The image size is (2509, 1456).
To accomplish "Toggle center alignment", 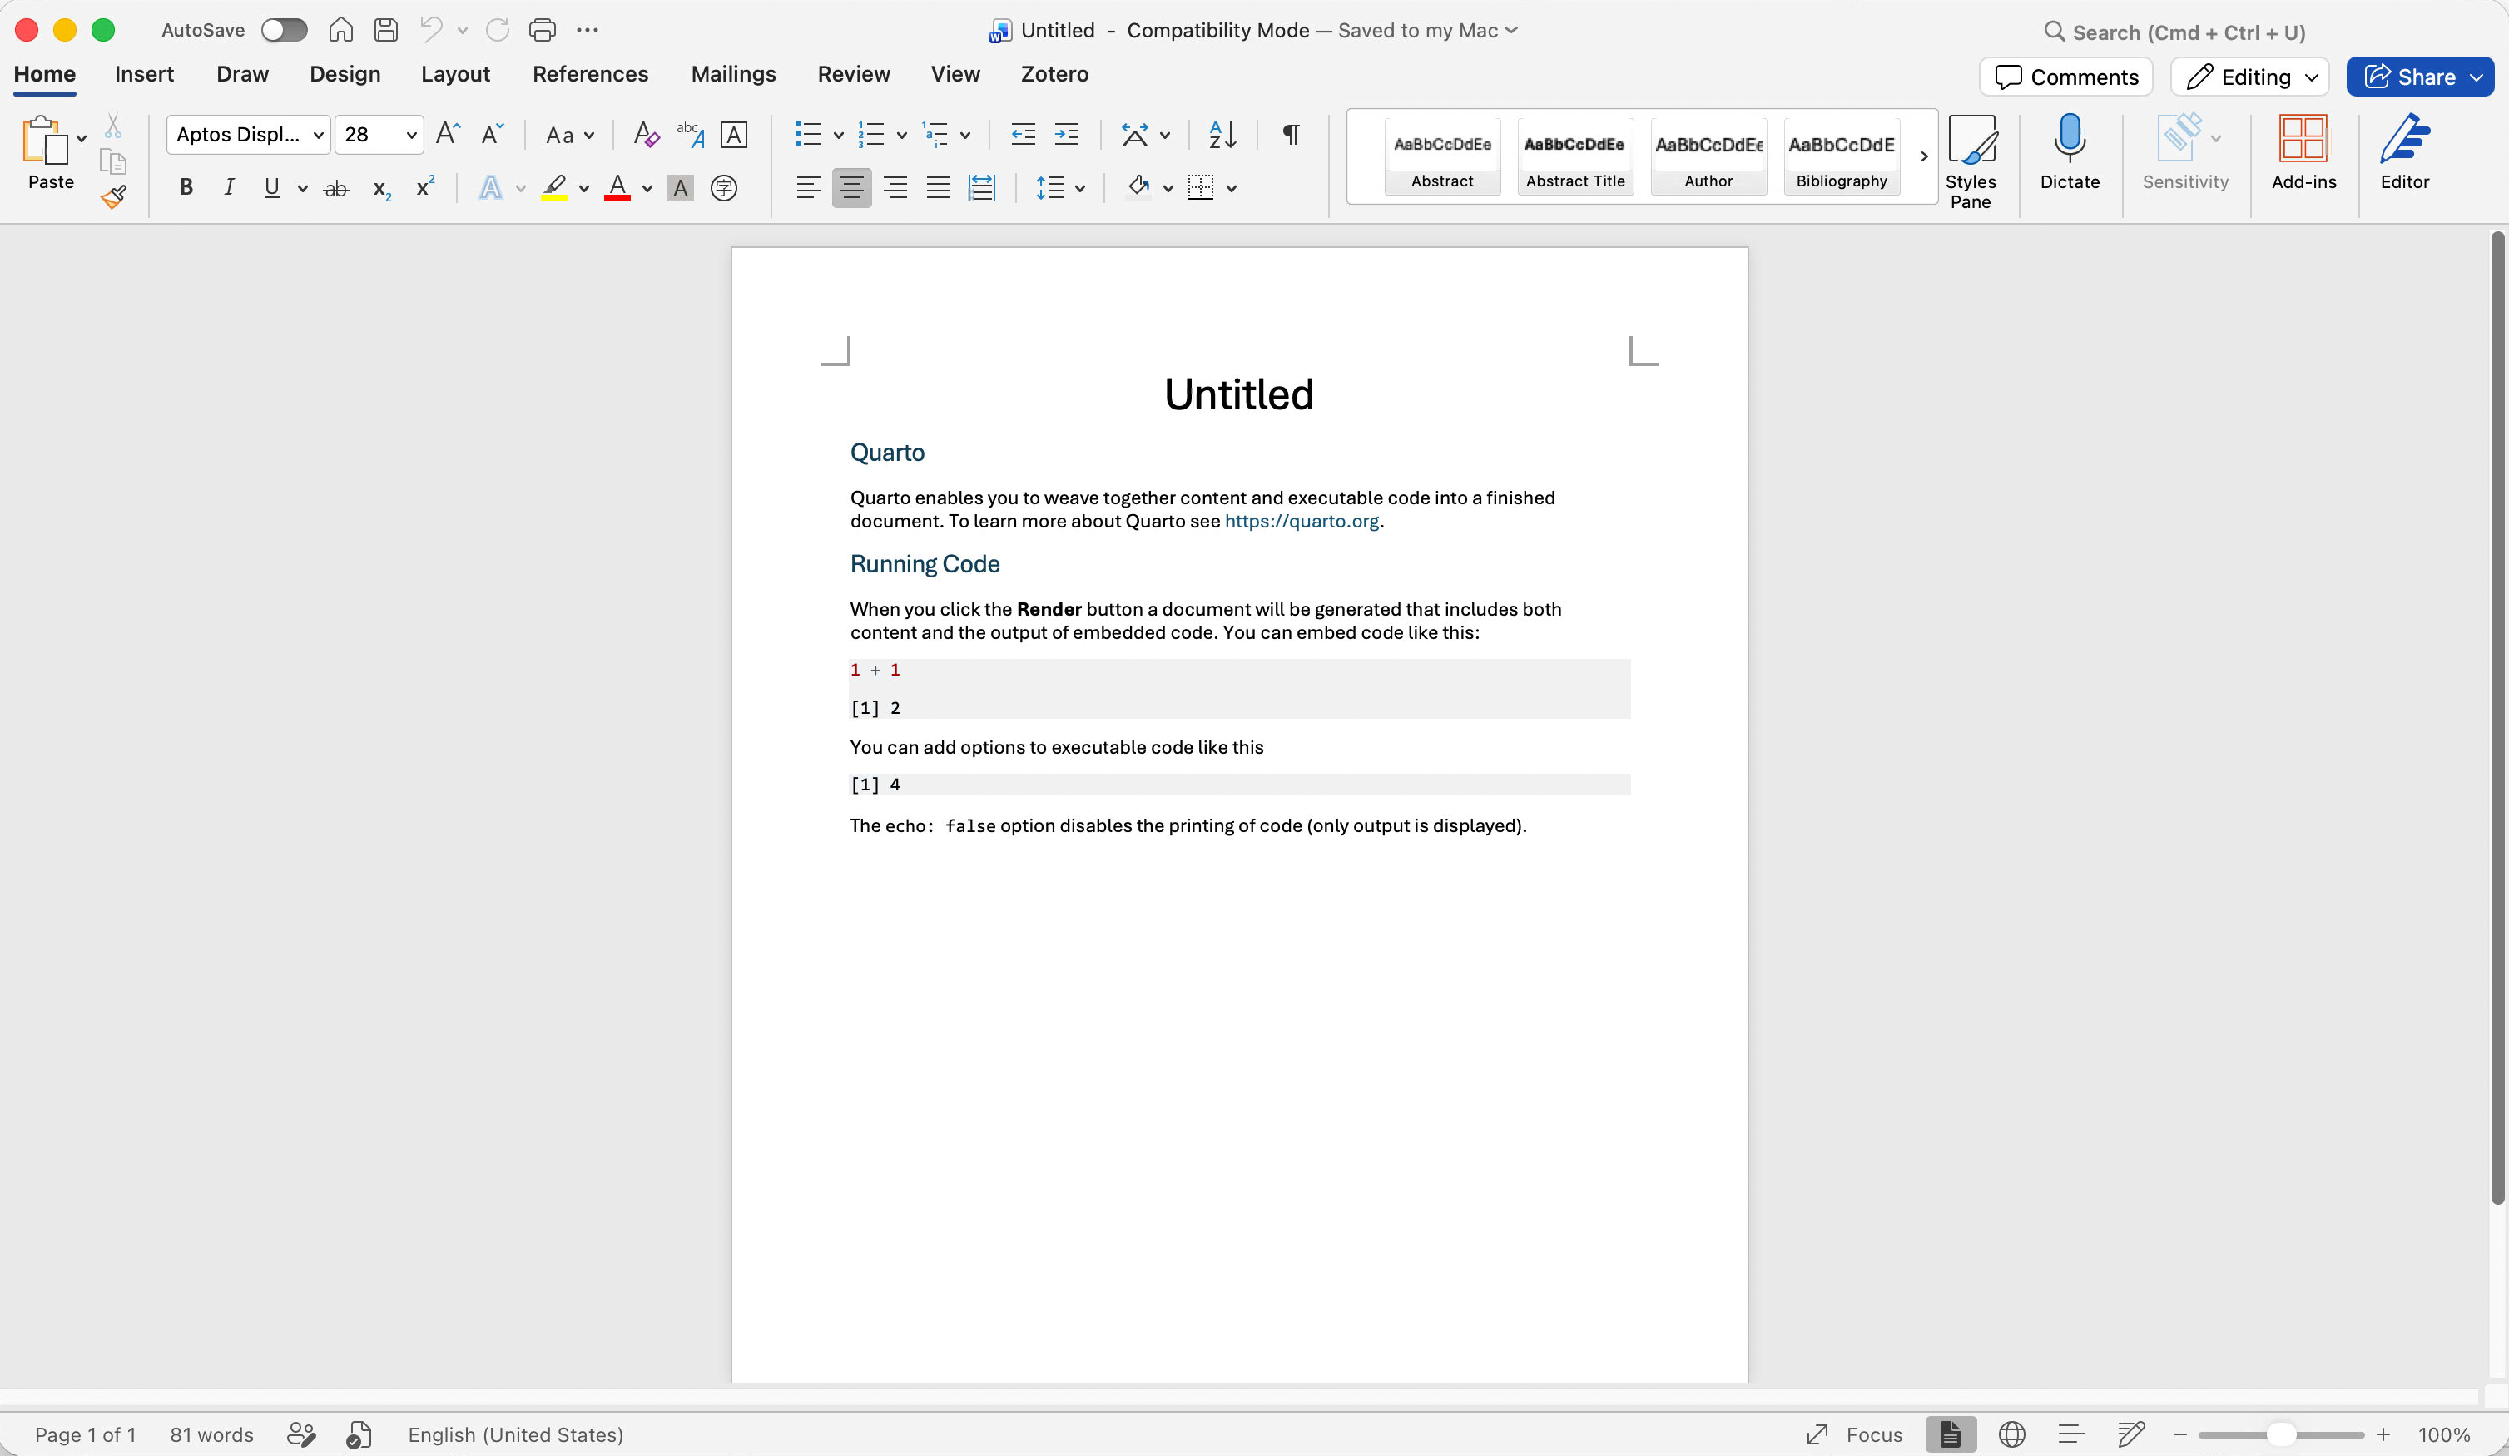I will point(852,188).
